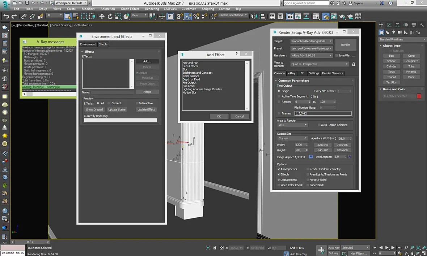The height and width of the screenshot is (256, 427).
Task: Open the Material Editor icon
Action: pyautogui.click(x=316, y=16)
